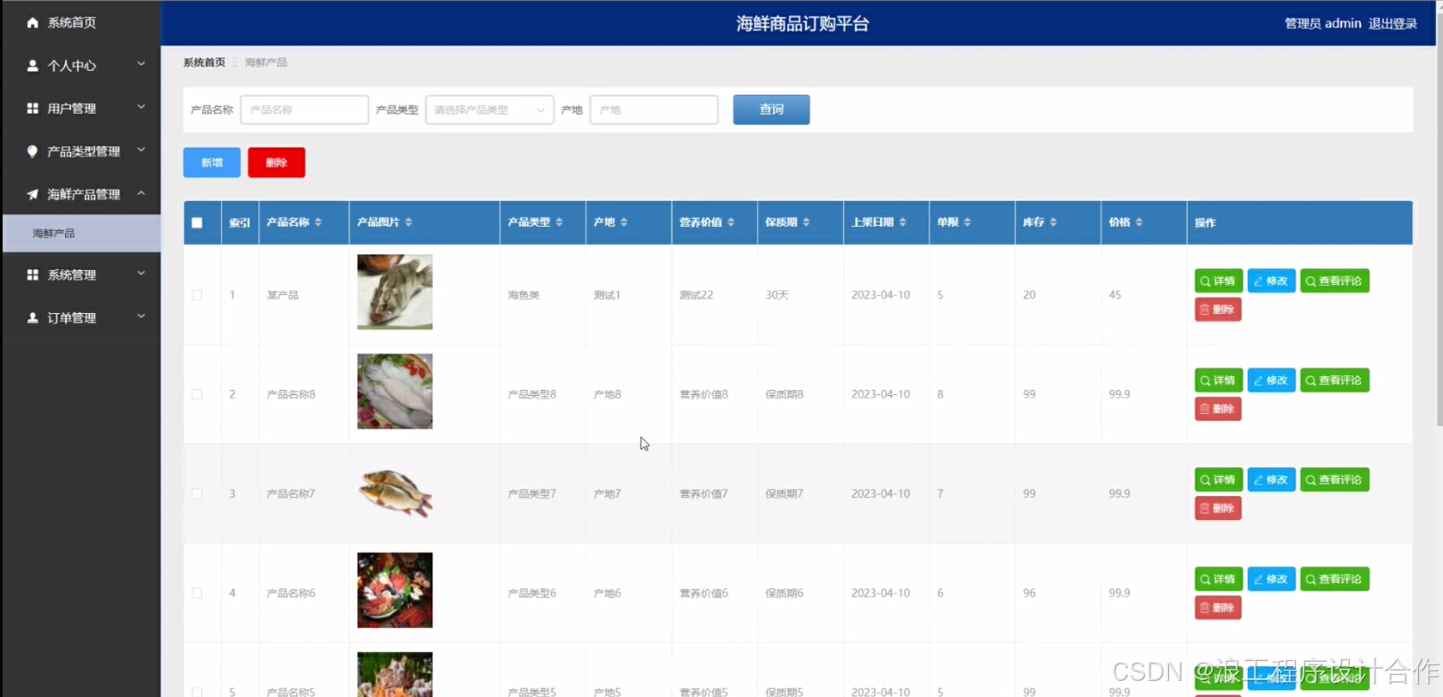Collapse the 海鲜产品管理 menu
Image resolution: width=1443 pixels, height=697 pixels.
pyautogui.click(x=81, y=194)
